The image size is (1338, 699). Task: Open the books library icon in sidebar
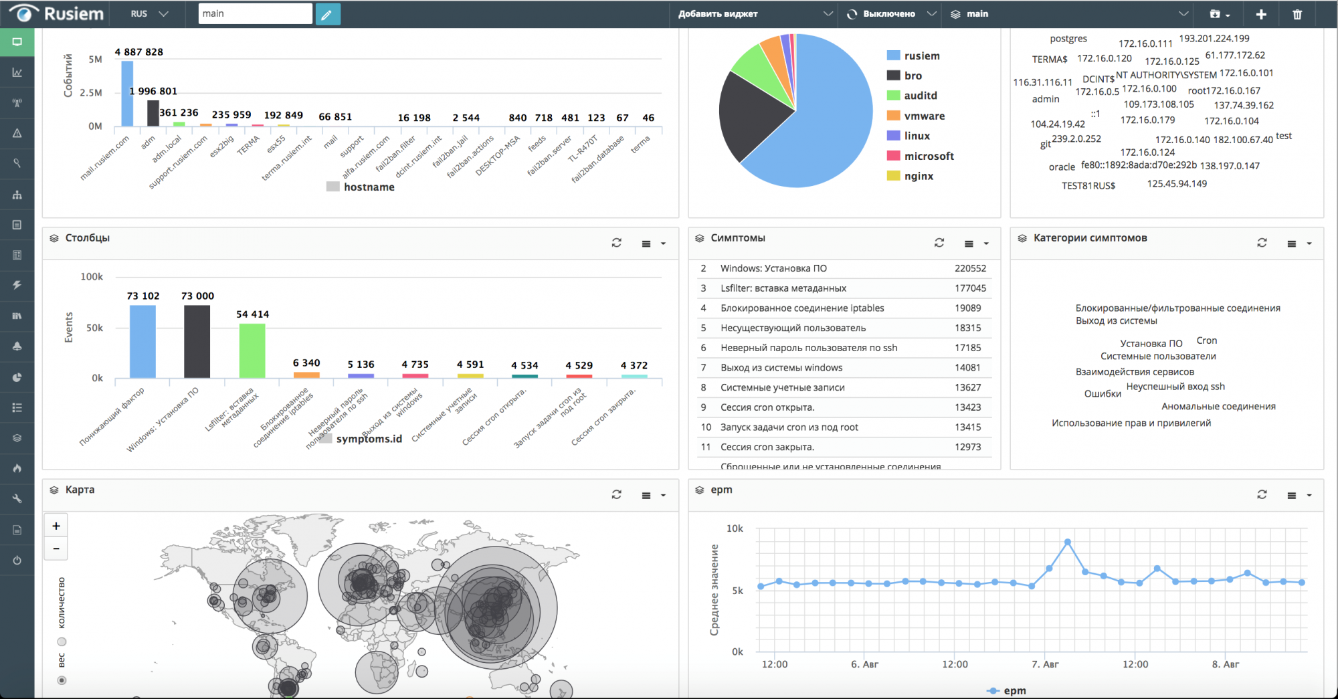pyautogui.click(x=17, y=316)
